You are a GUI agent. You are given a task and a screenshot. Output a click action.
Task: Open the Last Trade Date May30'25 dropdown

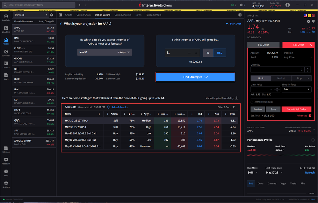click(274, 173)
